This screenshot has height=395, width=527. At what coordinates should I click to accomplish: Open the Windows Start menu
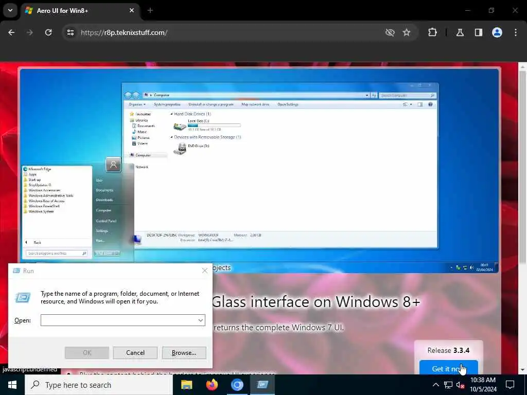[12, 385]
